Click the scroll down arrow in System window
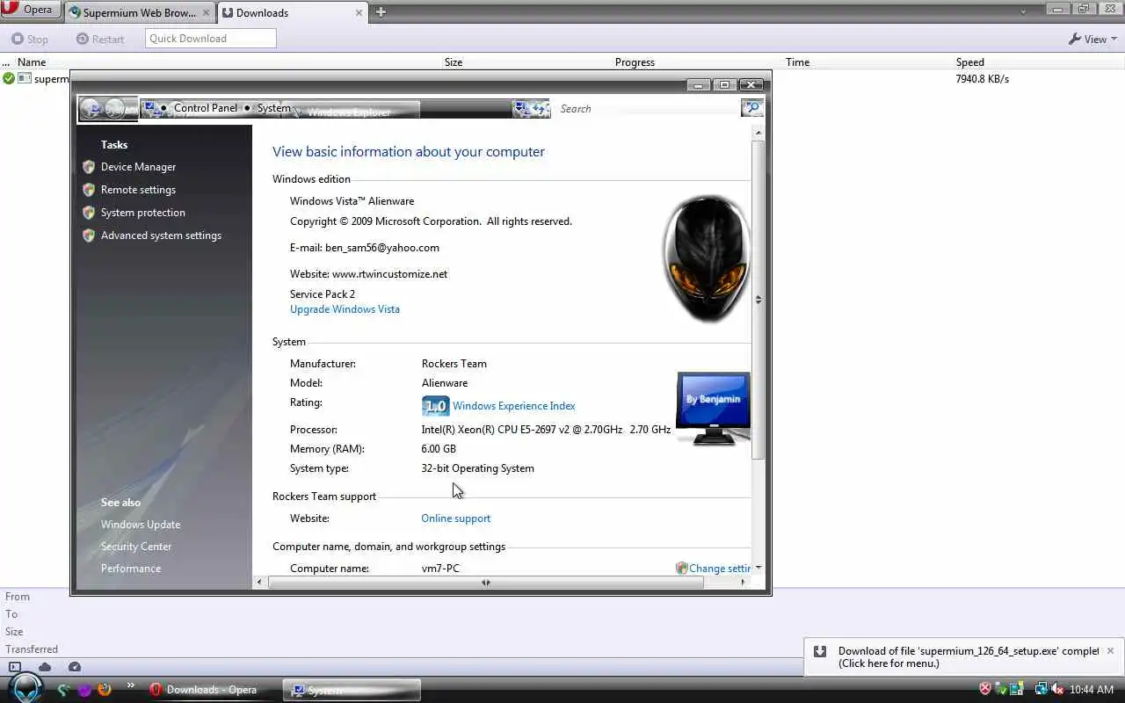Image resolution: width=1125 pixels, height=703 pixels. click(x=758, y=568)
